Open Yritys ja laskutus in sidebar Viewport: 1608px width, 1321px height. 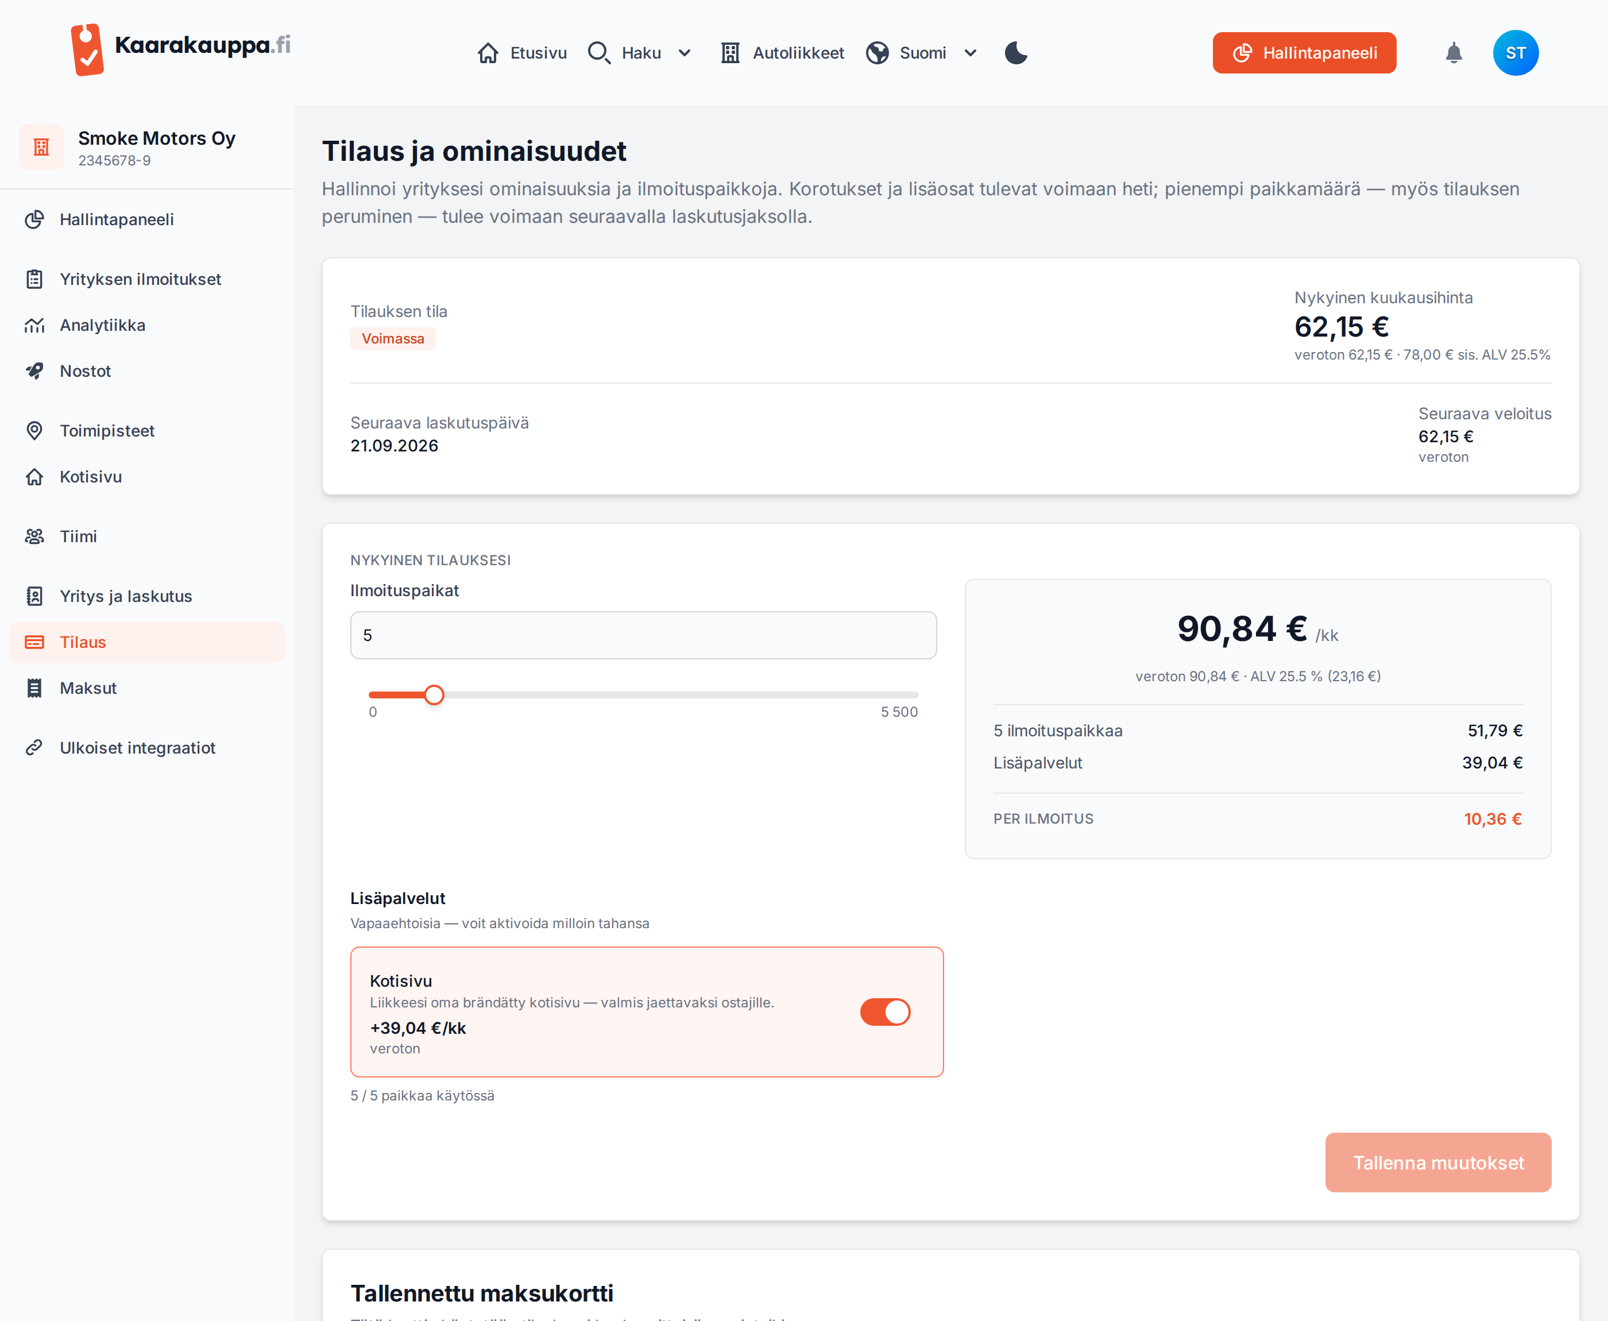coord(147,597)
